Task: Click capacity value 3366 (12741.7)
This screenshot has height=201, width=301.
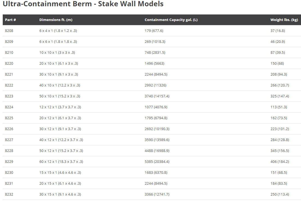Action: click(x=157, y=195)
